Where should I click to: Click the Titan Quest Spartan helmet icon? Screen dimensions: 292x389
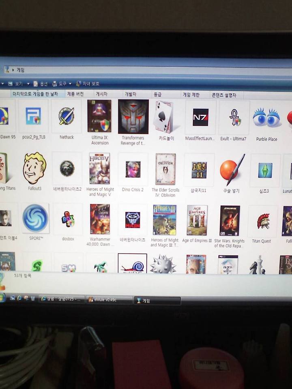point(263,221)
